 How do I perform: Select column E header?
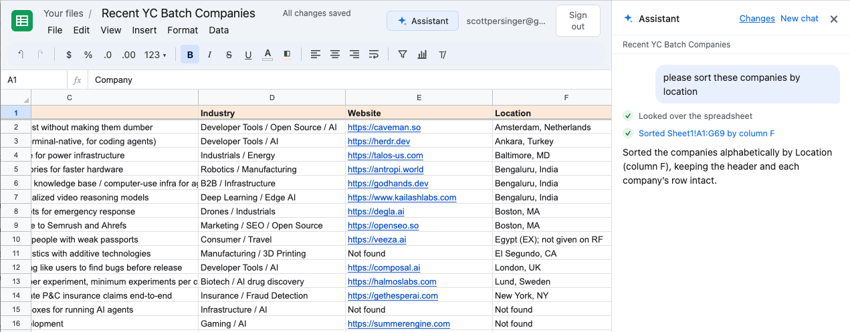point(419,98)
